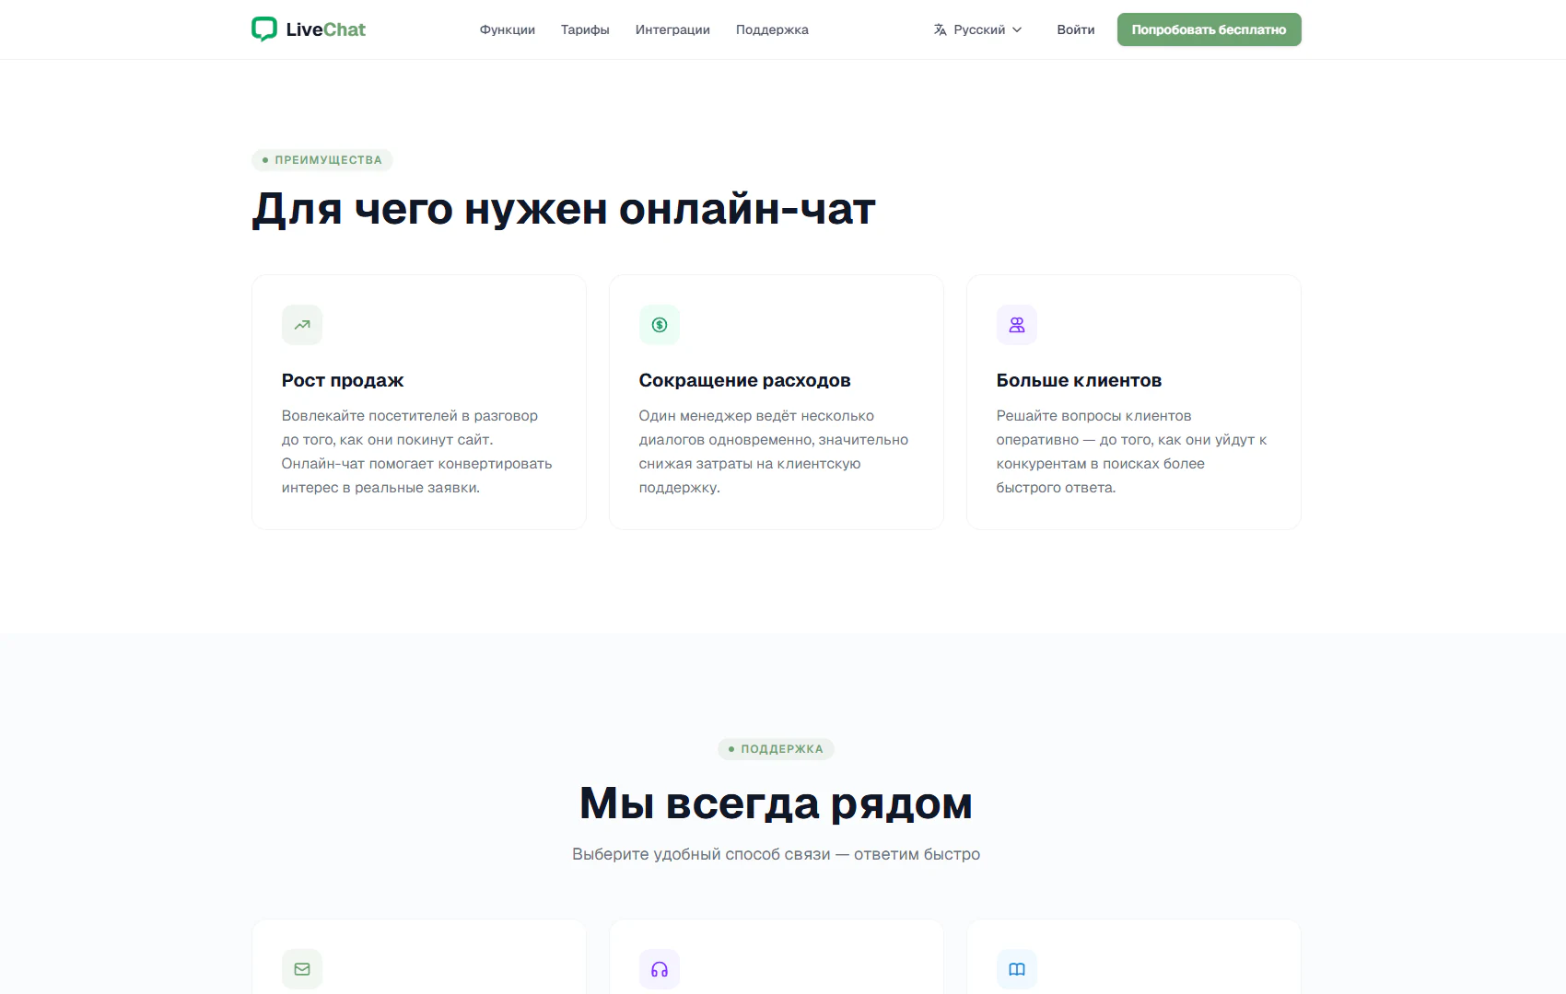
Task: Click the heading Мы всегда рядом
Action: pos(776,803)
